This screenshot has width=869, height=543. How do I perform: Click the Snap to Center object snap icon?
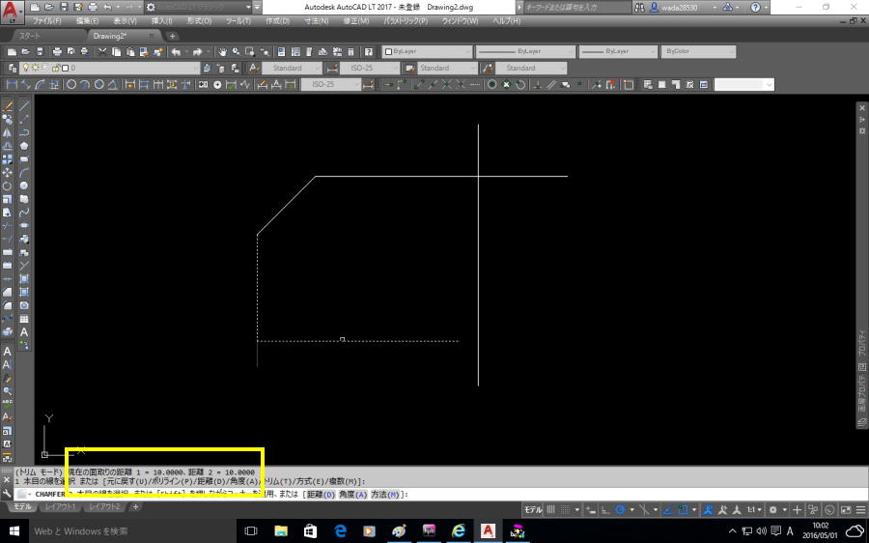click(491, 84)
